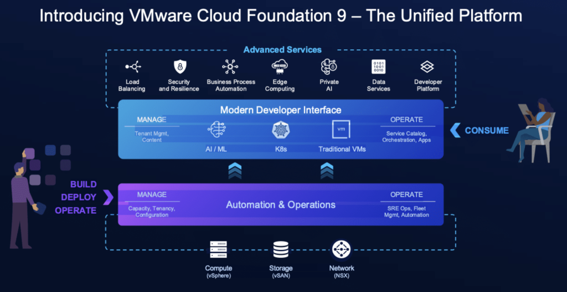Screen dimensions: 567x292
Task: Select the Data Services binary icon
Action: coord(378,67)
